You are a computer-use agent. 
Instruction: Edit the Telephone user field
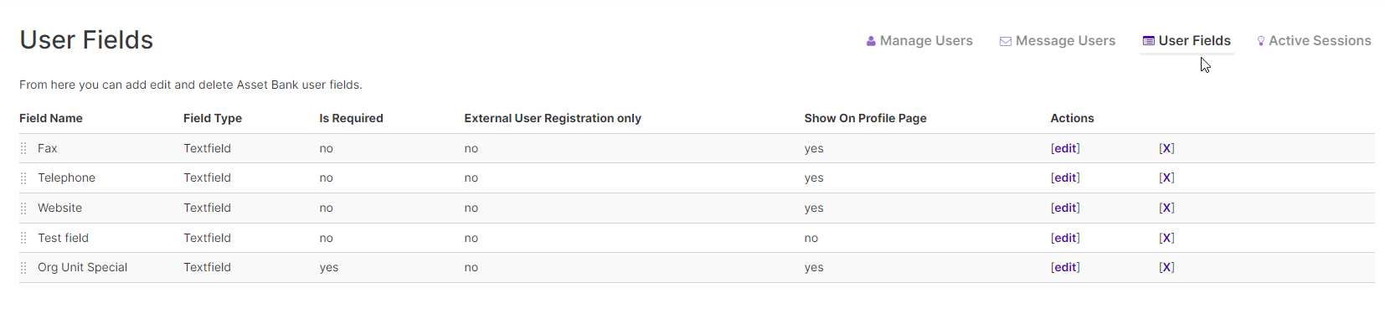coord(1065,178)
